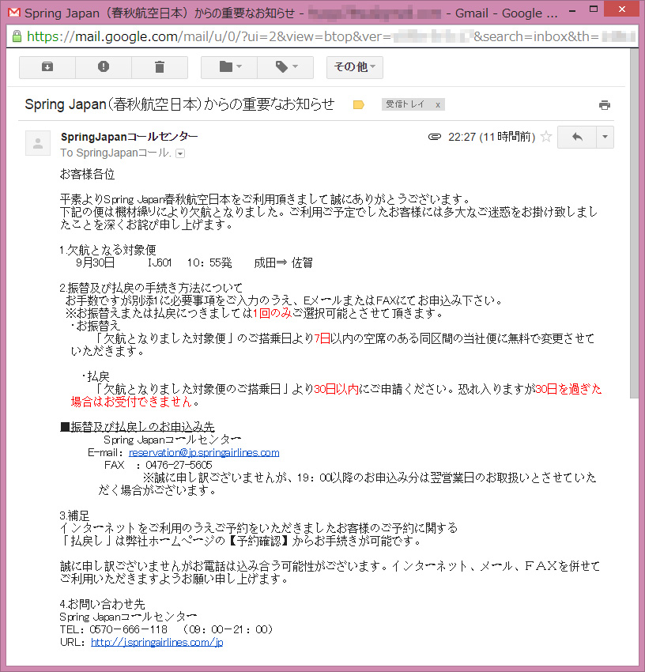Image resolution: width=645 pixels, height=672 pixels.
Task: Maximize the Gmail popup window
Action: [594, 9]
